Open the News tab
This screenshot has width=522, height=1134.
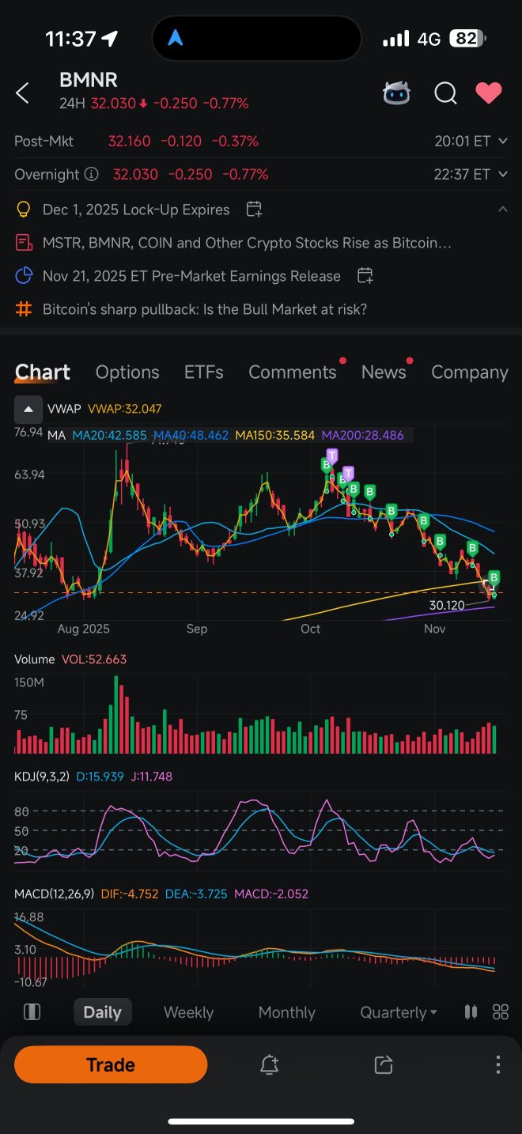[384, 372]
